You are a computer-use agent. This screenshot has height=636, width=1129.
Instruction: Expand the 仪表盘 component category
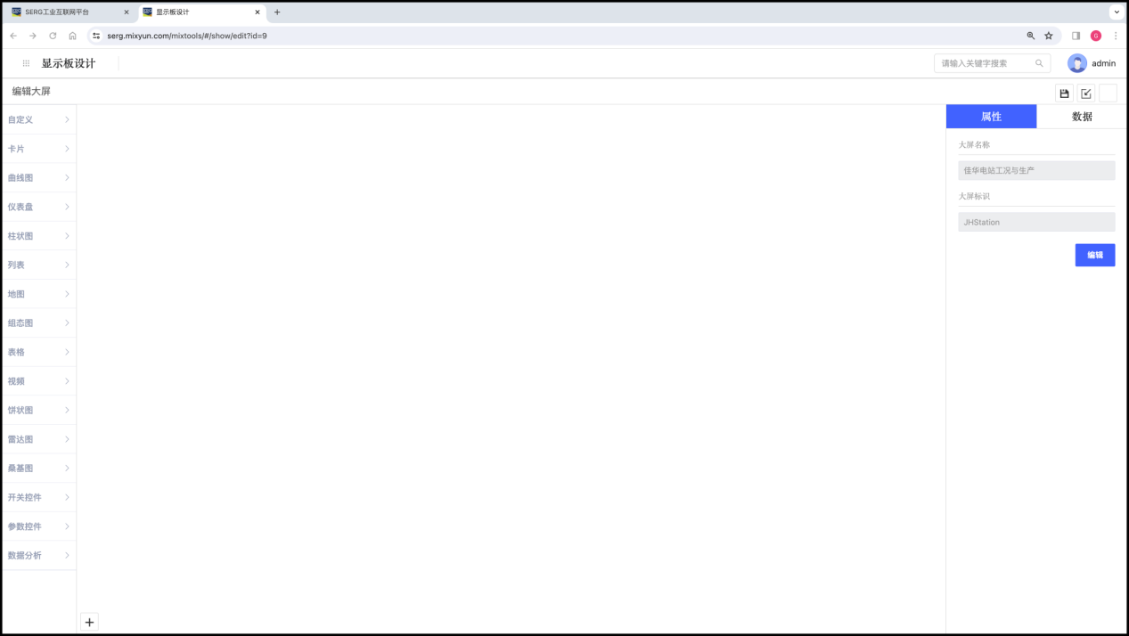coord(38,207)
